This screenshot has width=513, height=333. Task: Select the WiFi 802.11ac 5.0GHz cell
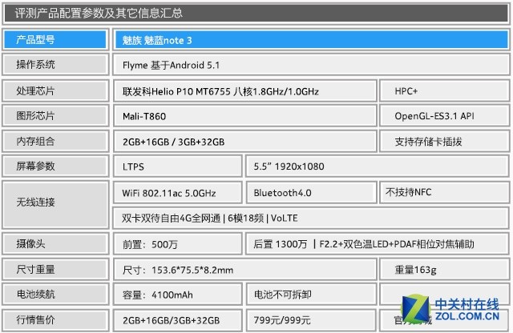coord(176,193)
